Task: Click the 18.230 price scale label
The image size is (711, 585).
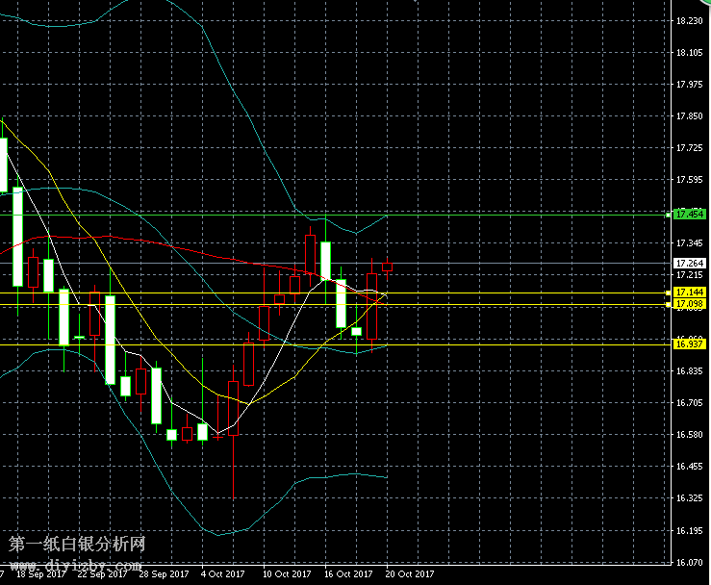Action: point(689,21)
